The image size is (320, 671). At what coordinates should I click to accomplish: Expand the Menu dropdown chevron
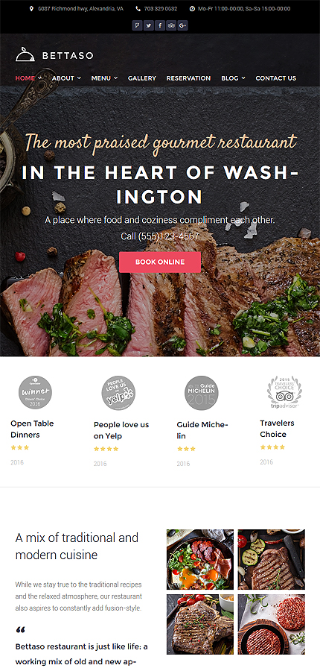(x=115, y=78)
